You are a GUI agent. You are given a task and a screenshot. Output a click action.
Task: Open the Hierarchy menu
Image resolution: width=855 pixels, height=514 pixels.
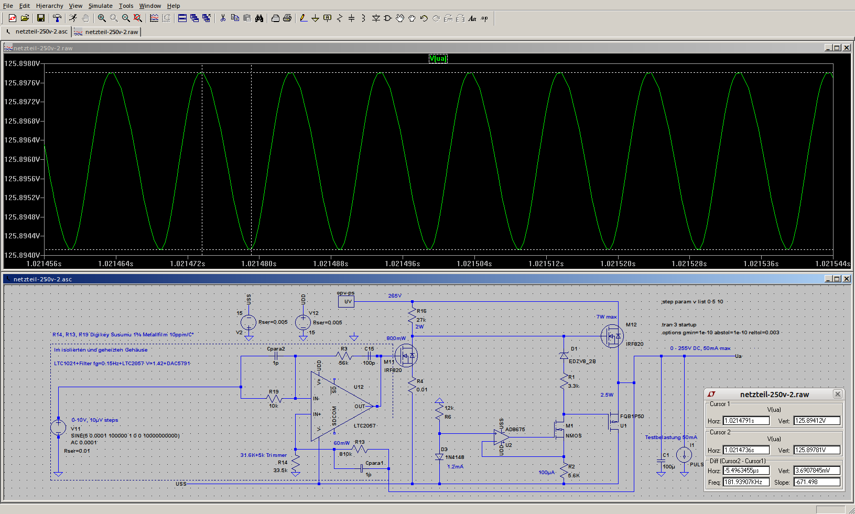pos(49,6)
